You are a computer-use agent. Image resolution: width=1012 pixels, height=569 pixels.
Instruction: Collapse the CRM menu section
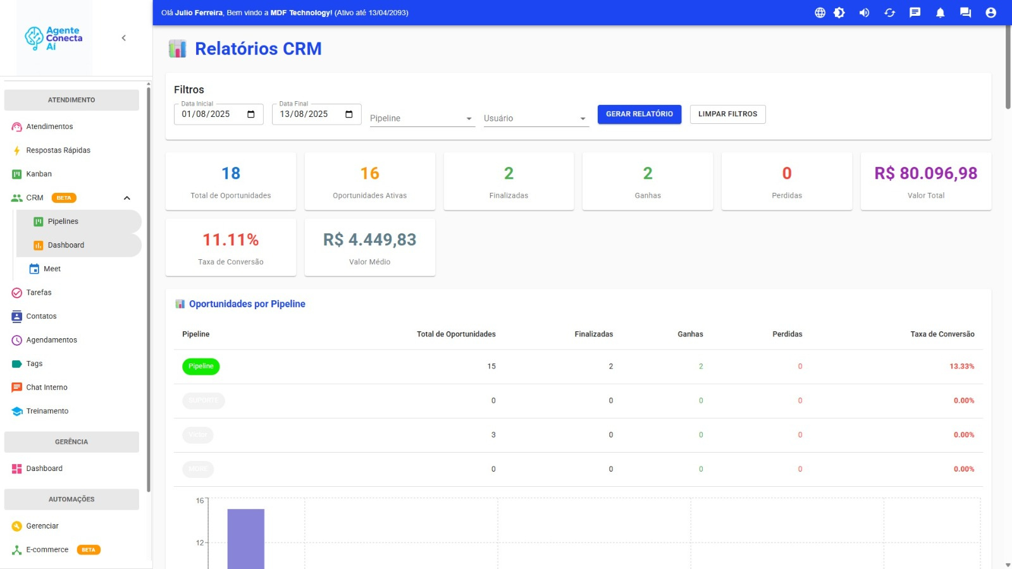point(126,198)
